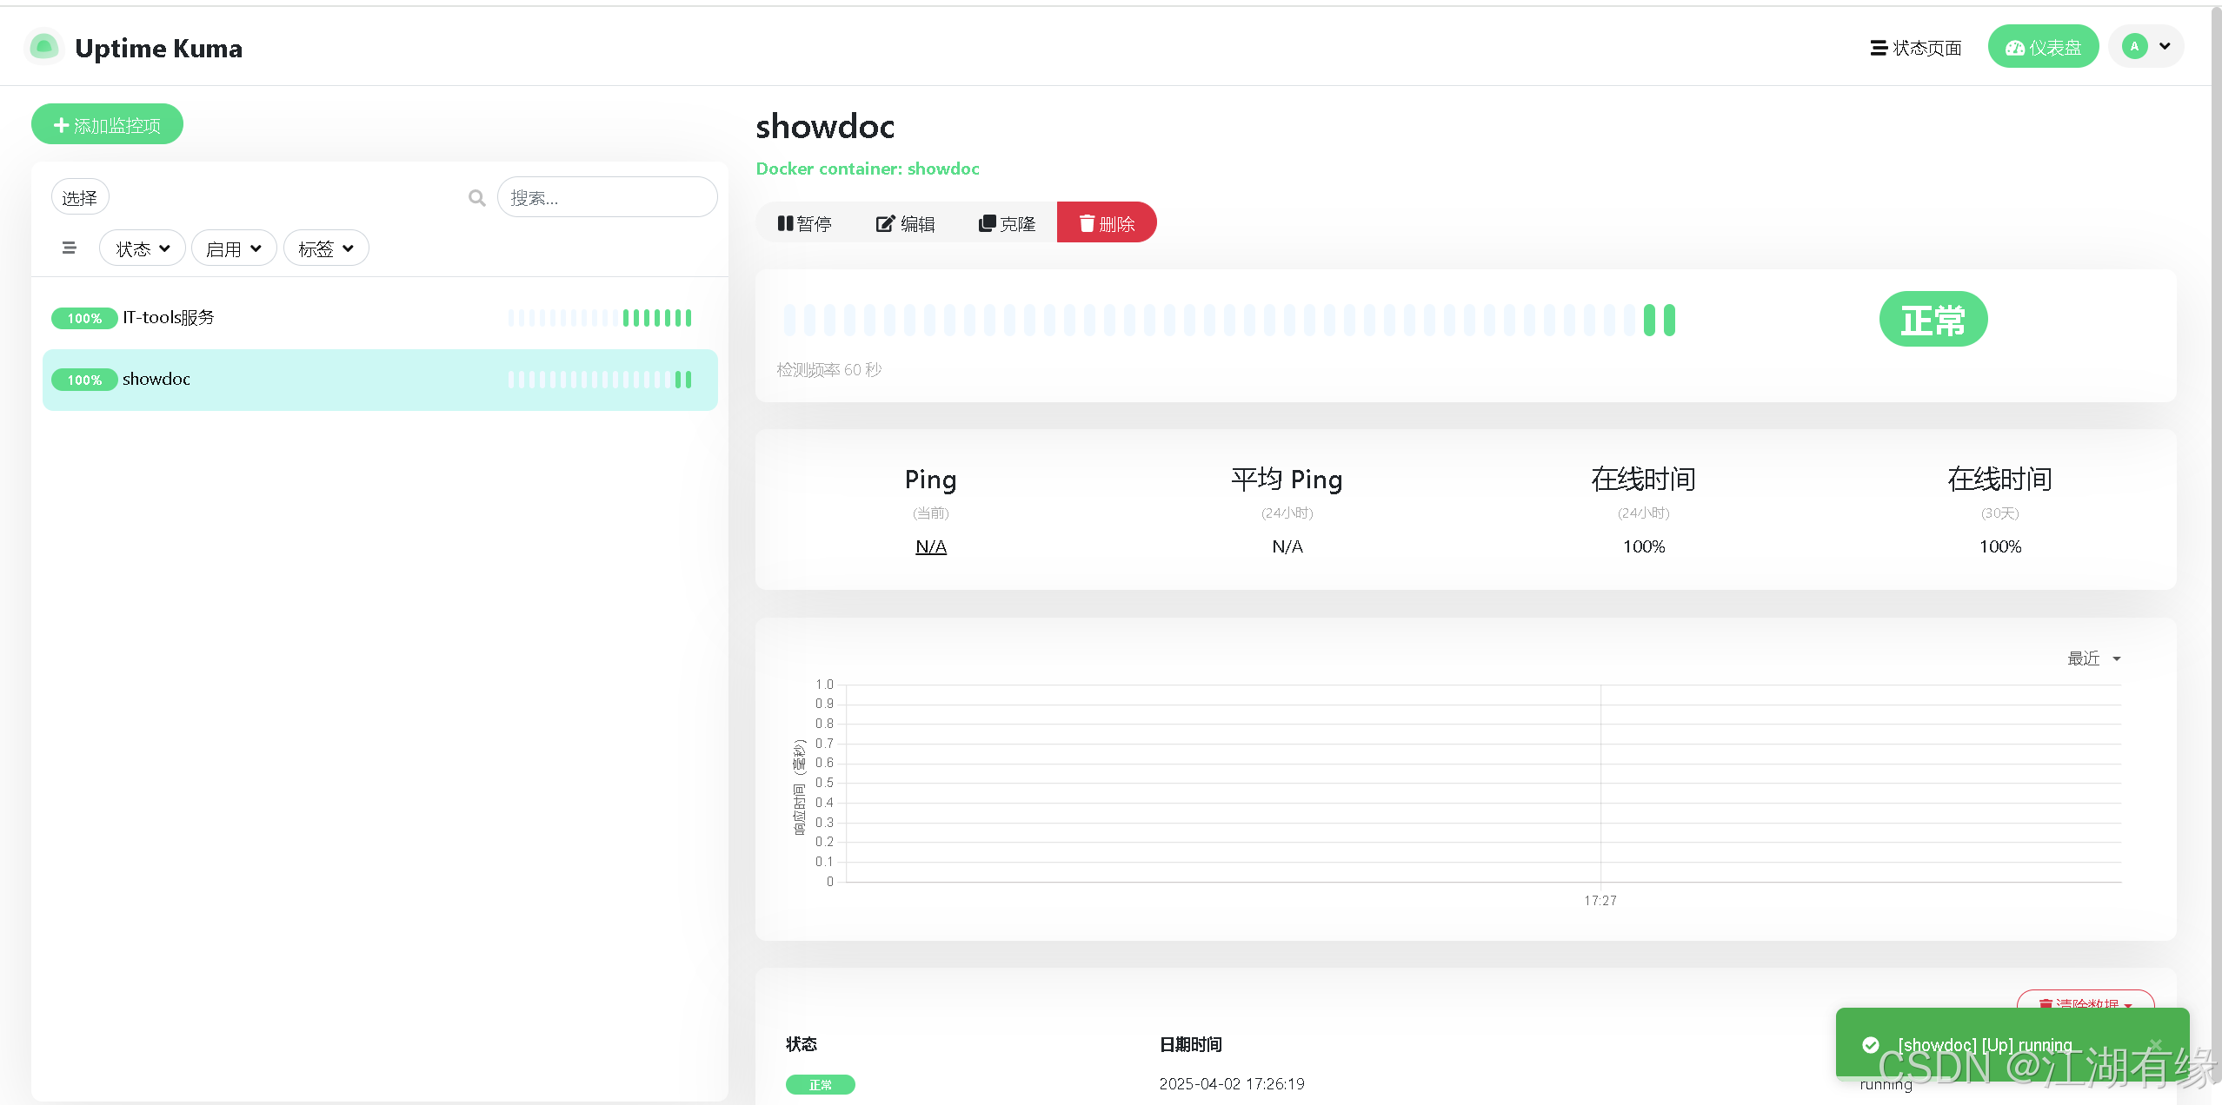Click the 添加监控项 button
The image size is (2222, 1105).
108,125
